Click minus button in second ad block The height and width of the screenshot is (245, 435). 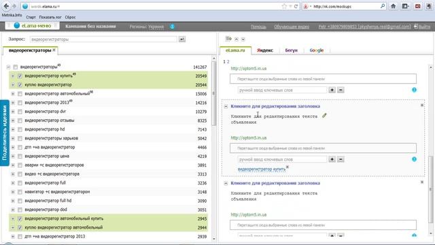tap(341, 159)
